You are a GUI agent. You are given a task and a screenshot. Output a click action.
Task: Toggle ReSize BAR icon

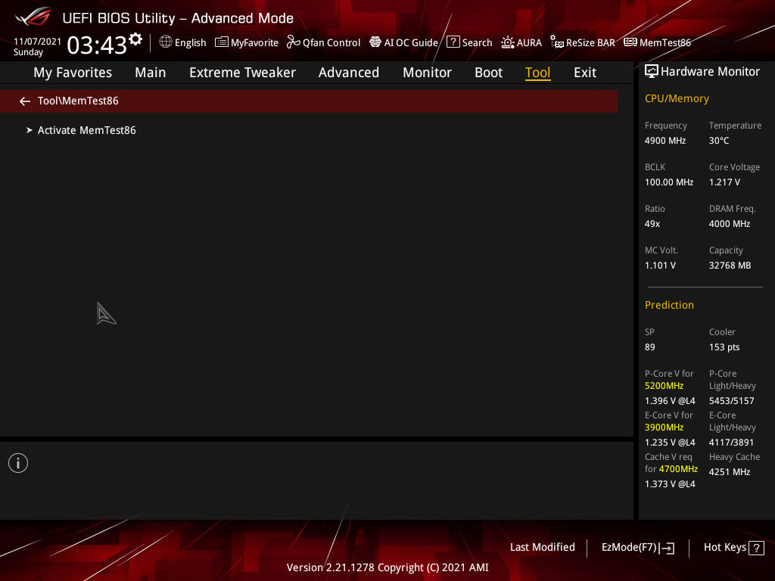(x=557, y=42)
